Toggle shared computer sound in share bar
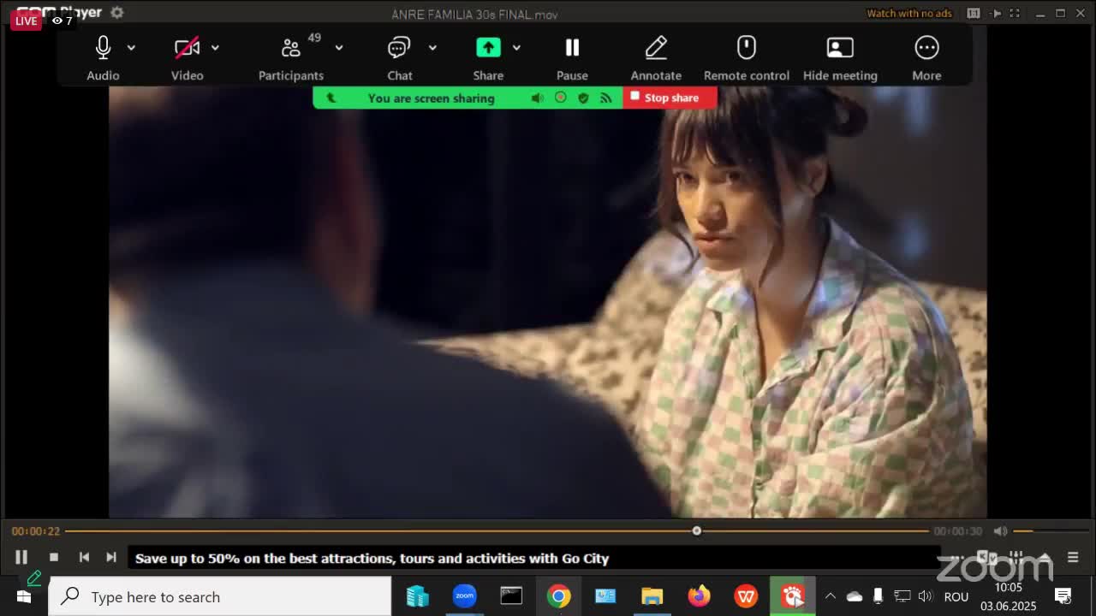This screenshot has height=616, width=1096. point(537,98)
